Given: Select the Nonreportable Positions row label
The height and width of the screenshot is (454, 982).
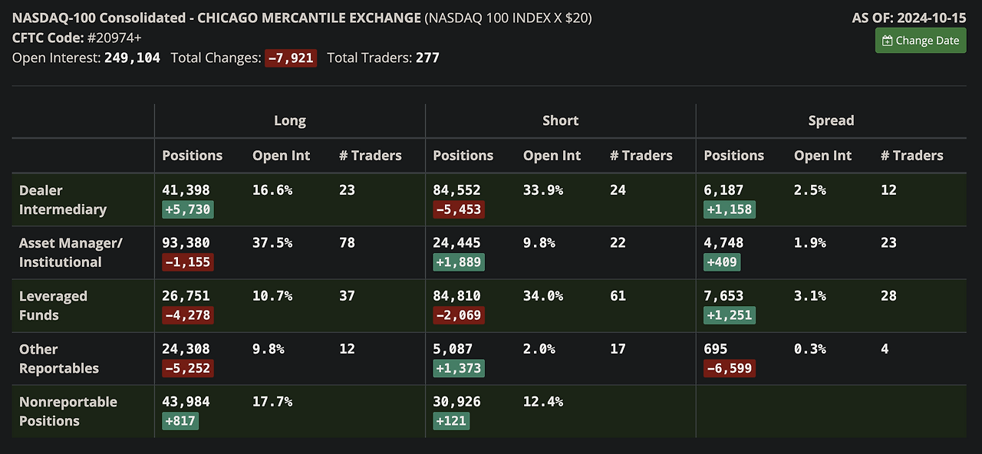Looking at the screenshot, I should coord(68,411).
